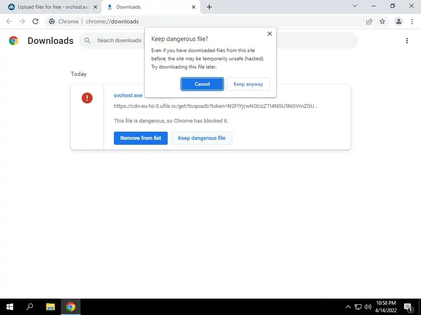The height and width of the screenshot is (315, 421).
Task: Open the Windows Start menu
Action: click(10, 307)
